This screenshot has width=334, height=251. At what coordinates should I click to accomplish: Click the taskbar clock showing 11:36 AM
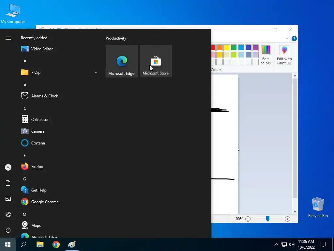[x=306, y=244]
